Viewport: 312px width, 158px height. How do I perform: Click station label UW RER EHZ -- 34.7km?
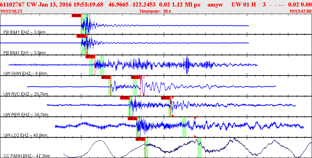(26, 115)
